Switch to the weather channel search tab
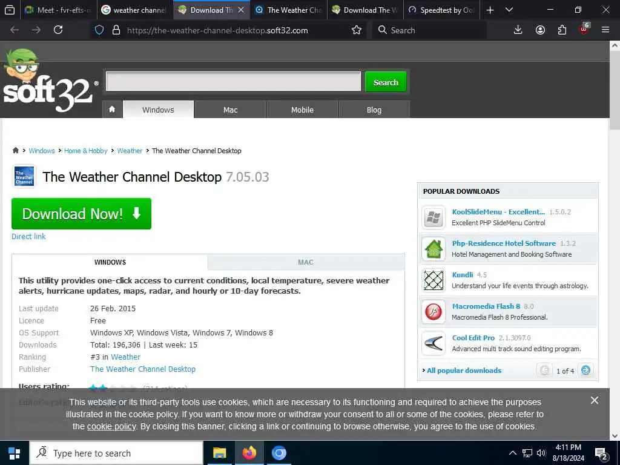Viewport: 620px width, 465px height. tap(134, 10)
